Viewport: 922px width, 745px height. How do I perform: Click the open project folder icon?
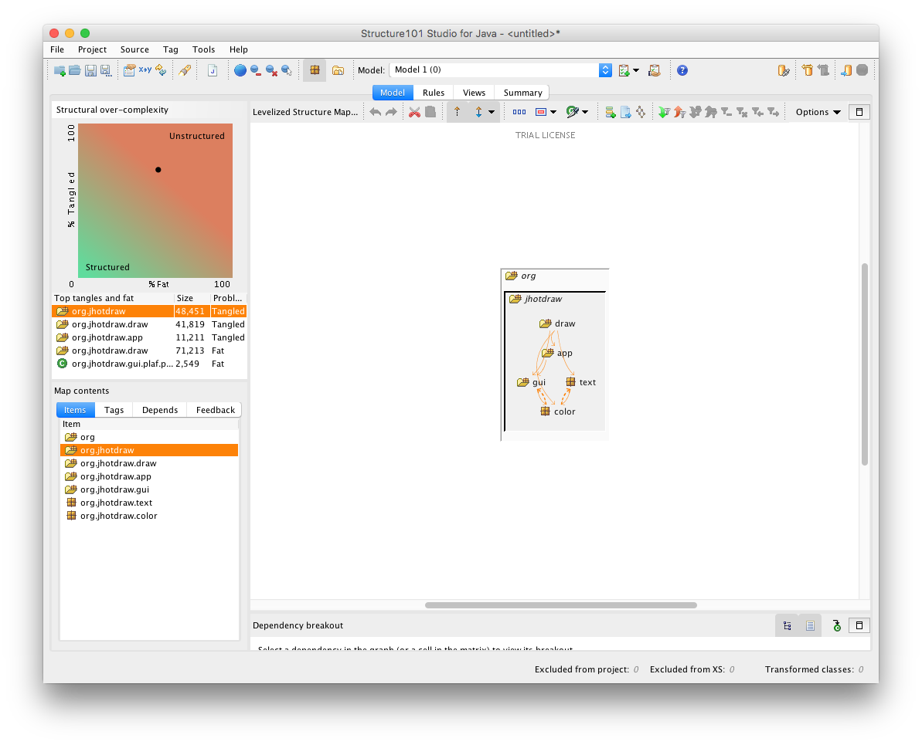tap(75, 70)
